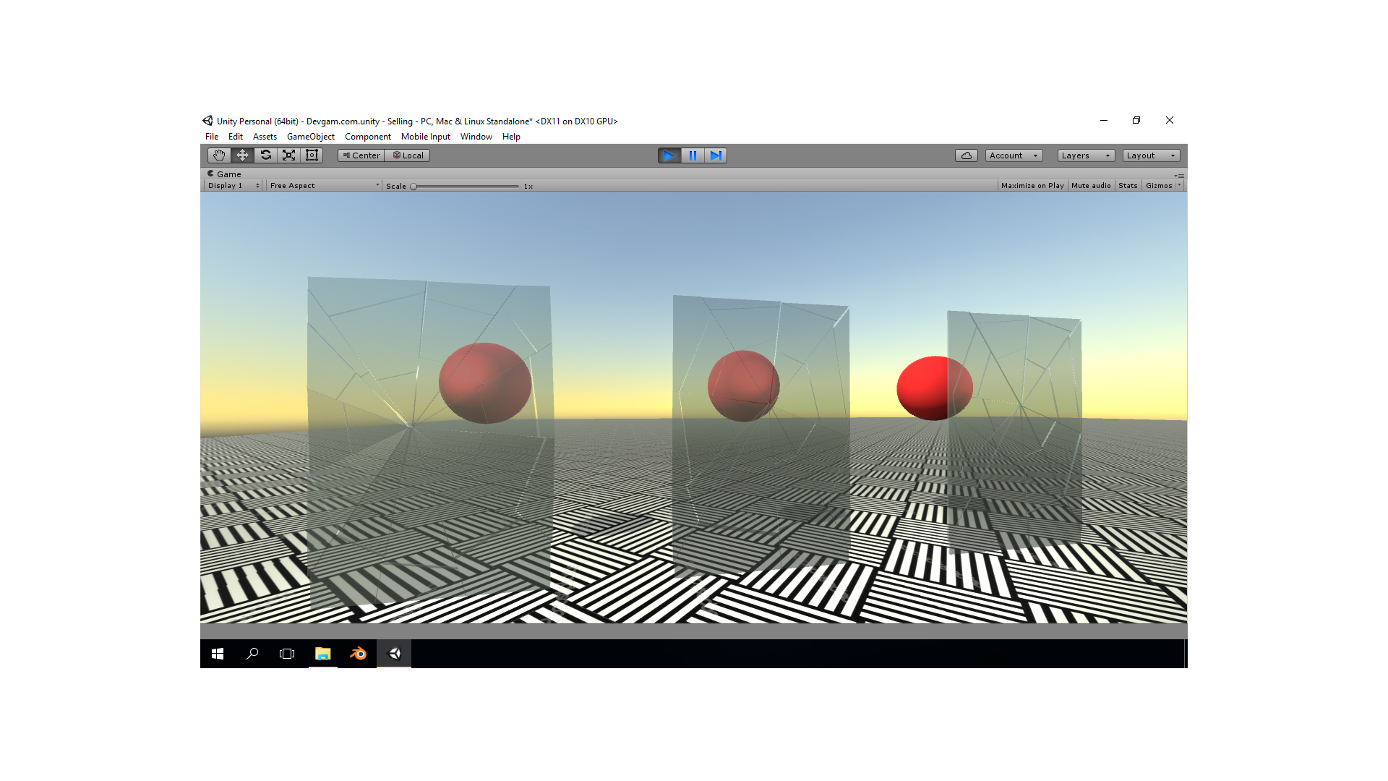
Task: Select the Scale tool
Action: 288,155
